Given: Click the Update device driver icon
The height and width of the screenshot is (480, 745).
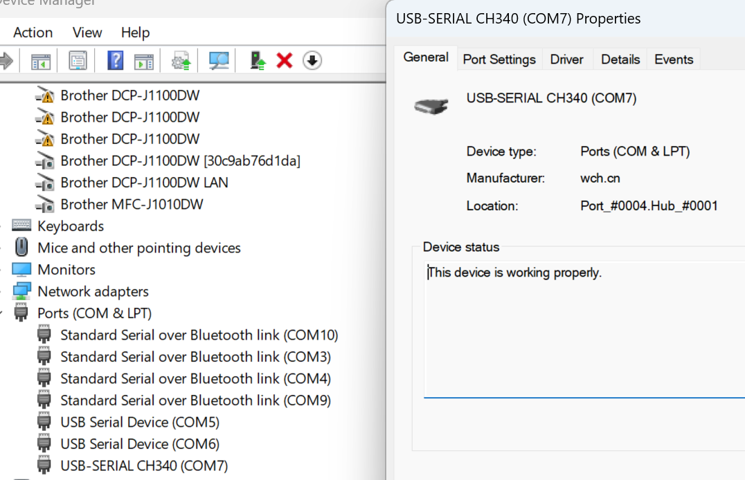Looking at the screenshot, I should pos(258,61).
